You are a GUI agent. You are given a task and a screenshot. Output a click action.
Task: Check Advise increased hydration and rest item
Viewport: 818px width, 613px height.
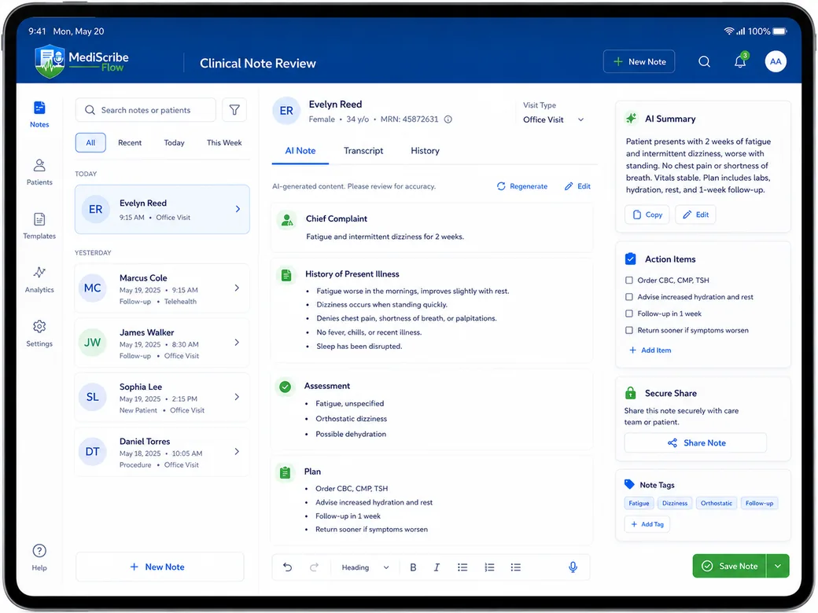click(x=629, y=297)
